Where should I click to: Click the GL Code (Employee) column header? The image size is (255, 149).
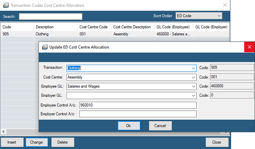pyautogui.click(x=174, y=27)
